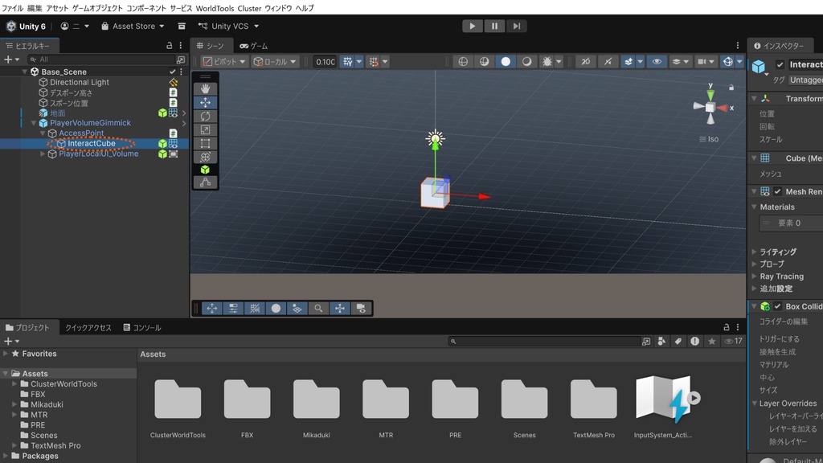Select the combined Transform tool
This screenshot has height=463, width=823.
(205, 157)
